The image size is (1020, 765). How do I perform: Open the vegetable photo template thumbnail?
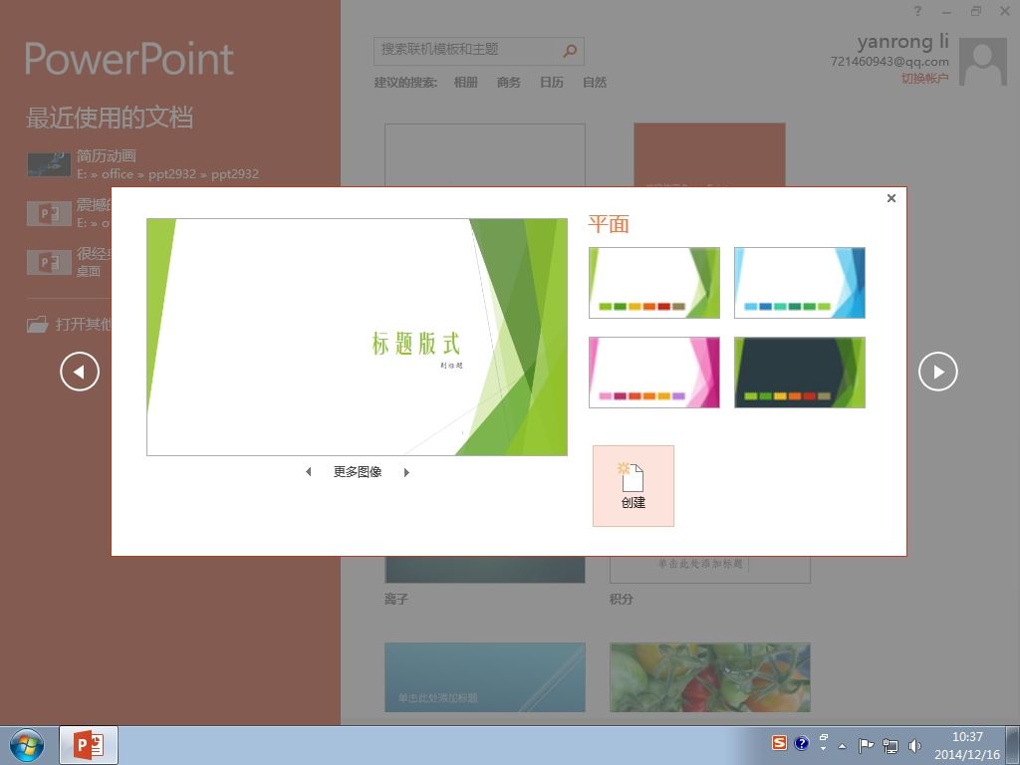tap(709, 677)
